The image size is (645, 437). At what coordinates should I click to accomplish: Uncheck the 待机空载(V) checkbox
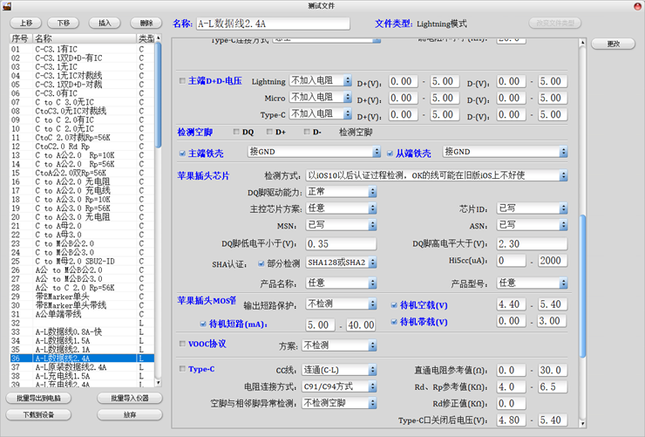click(395, 305)
